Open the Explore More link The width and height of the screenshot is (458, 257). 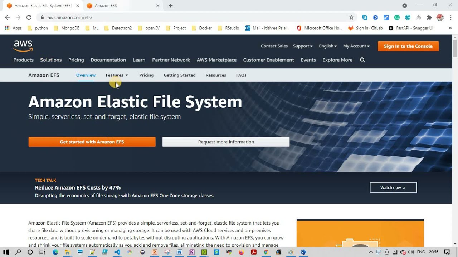tap(337, 60)
